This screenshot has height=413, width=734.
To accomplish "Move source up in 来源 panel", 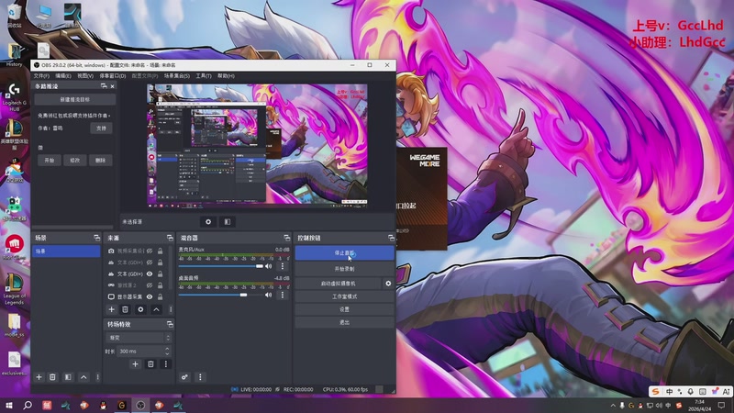I will (x=156, y=309).
